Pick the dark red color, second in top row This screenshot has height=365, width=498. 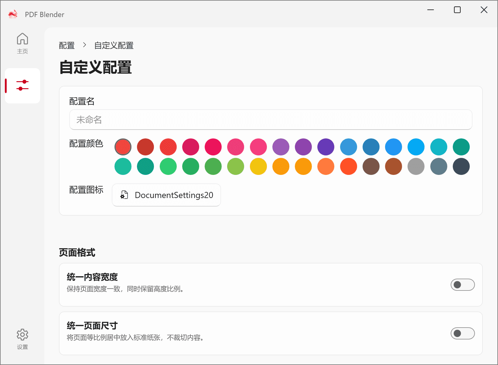(x=145, y=147)
